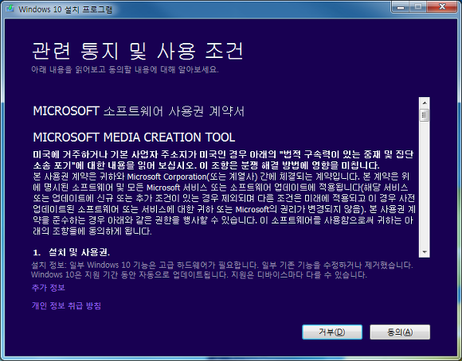
Task: Click the license scrollbar thumb
Action: point(425,115)
